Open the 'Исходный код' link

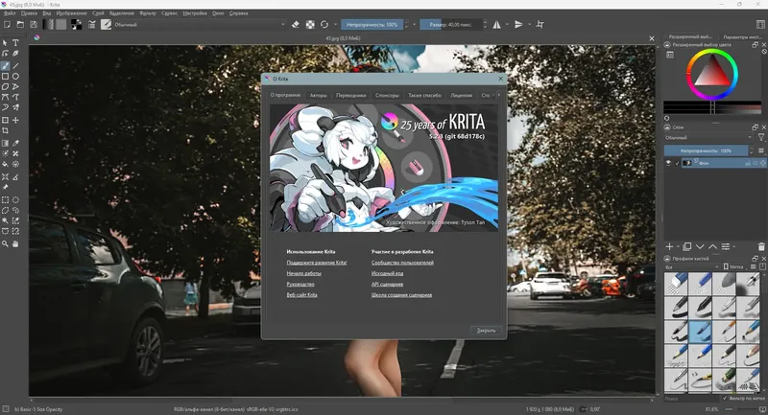pos(387,273)
